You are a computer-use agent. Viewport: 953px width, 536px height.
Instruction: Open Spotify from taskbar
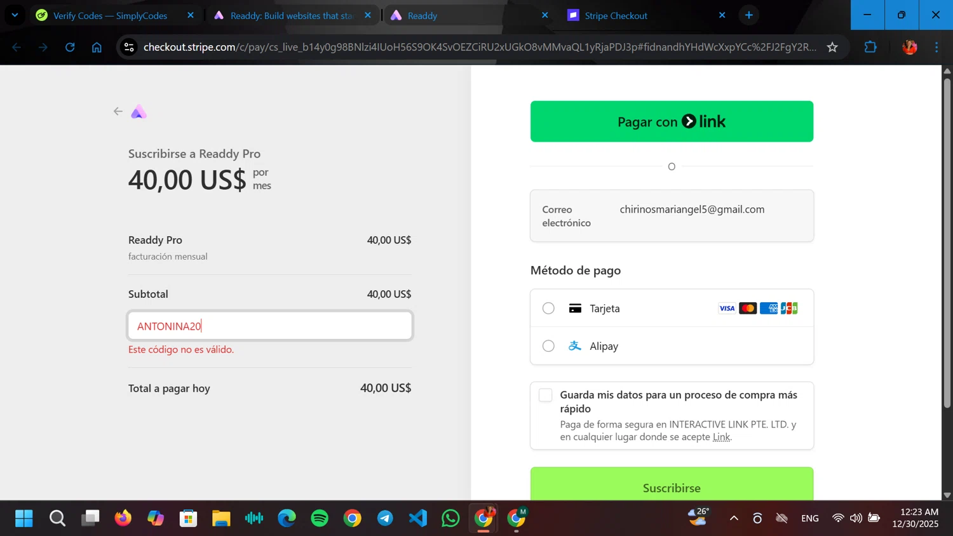pos(320,518)
